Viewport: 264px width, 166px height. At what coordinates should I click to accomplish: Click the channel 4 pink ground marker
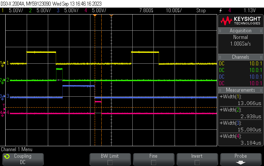click(3, 113)
